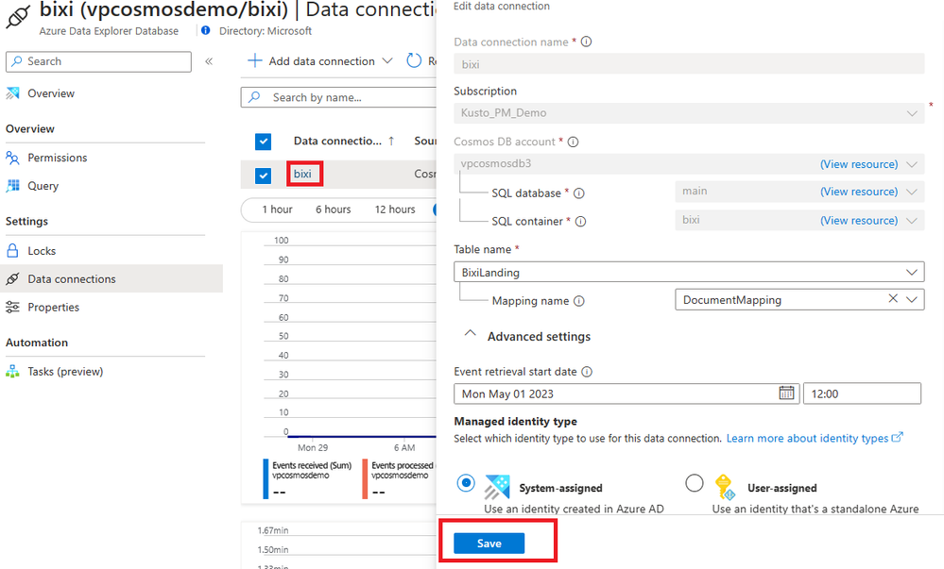Click the sidebar Search field
Viewport: 944px width, 569px height.
coord(98,61)
